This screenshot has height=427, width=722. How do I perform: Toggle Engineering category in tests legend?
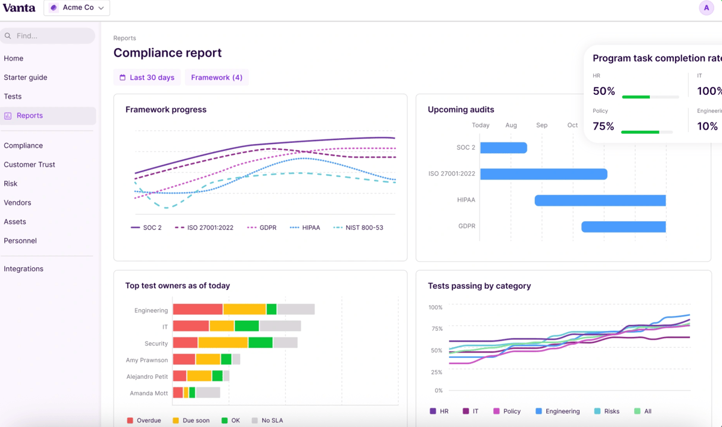pyautogui.click(x=558, y=411)
